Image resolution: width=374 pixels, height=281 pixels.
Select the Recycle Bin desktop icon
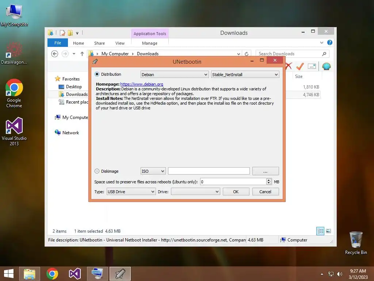[x=356, y=243]
